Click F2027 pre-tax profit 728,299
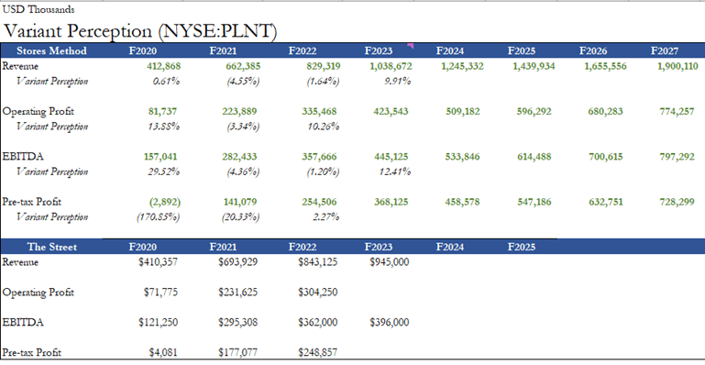This screenshot has width=705, height=365. 677,203
